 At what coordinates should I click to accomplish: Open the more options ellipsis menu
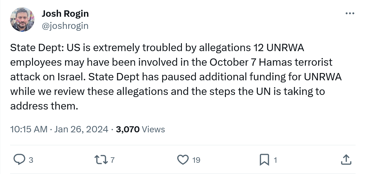point(350,13)
